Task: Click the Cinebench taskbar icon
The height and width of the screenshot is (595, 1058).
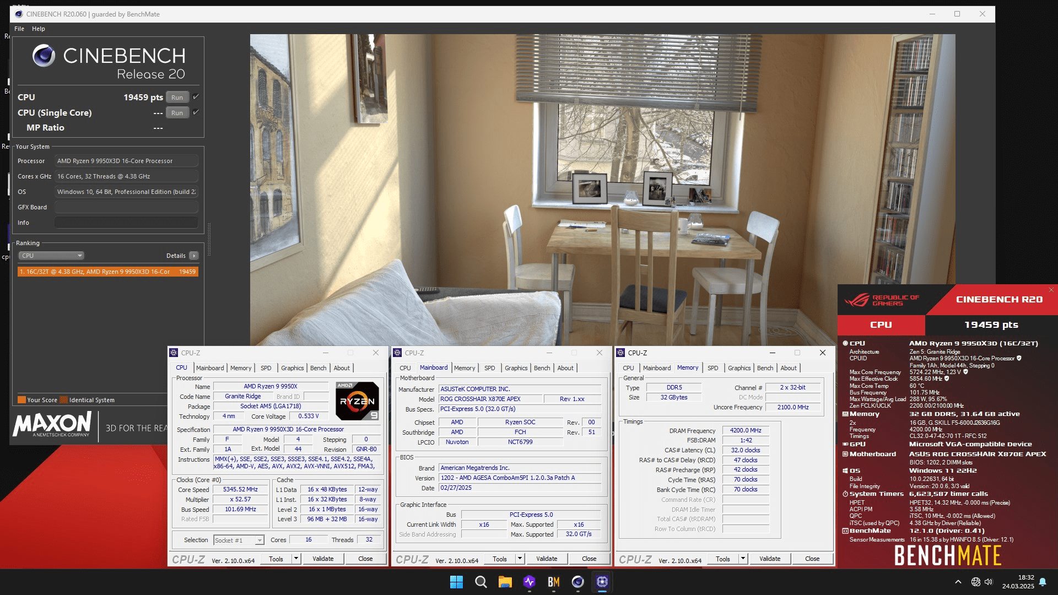Action: pos(577,582)
